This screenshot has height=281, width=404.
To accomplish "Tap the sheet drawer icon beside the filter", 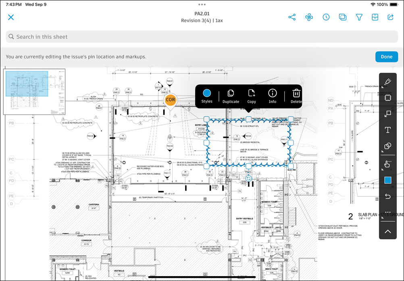I will [375, 17].
